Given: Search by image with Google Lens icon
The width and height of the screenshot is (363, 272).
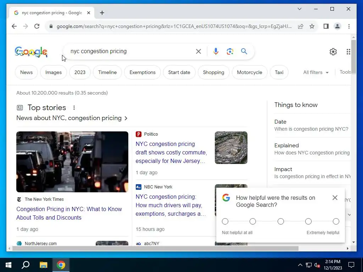Looking at the screenshot, I should (230, 51).
